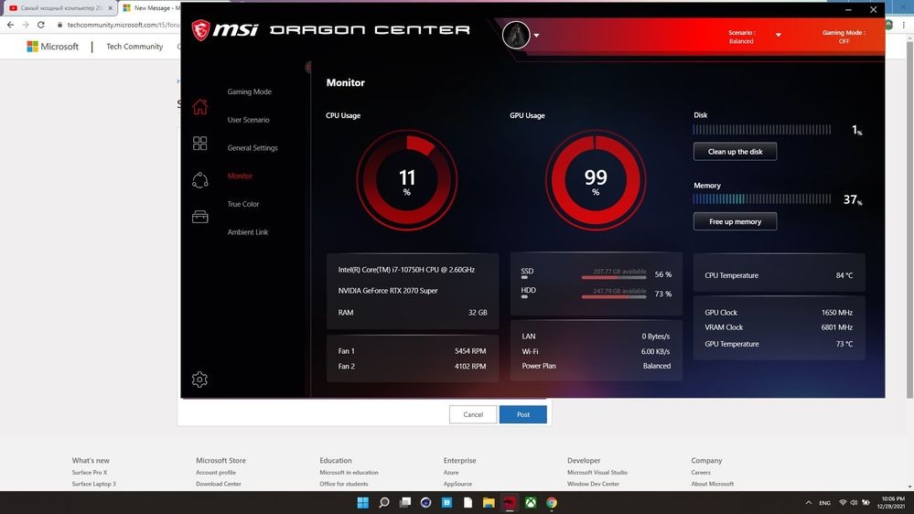
Task: Open the Windows Start button
Action: point(362,502)
